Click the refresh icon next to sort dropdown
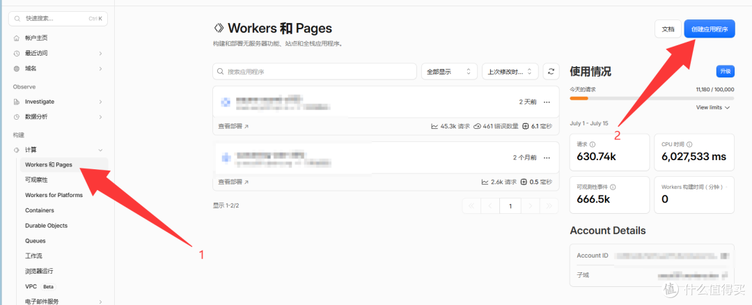Screen dimensions: 752x305 (551, 72)
